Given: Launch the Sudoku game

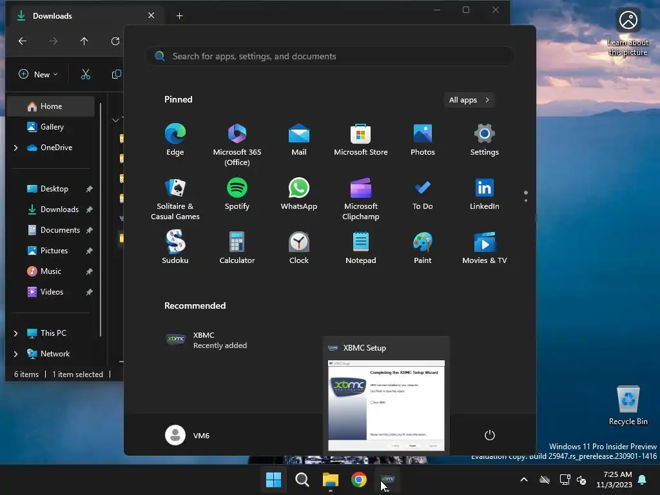Looking at the screenshot, I should click(x=175, y=247).
